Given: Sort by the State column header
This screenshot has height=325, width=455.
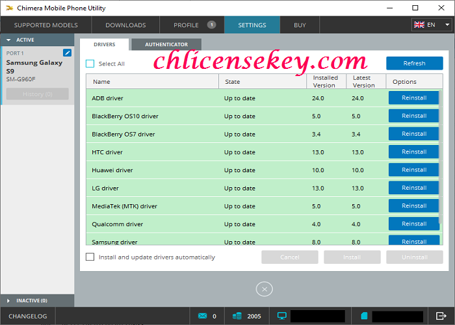Looking at the screenshot, I should 263,81.
